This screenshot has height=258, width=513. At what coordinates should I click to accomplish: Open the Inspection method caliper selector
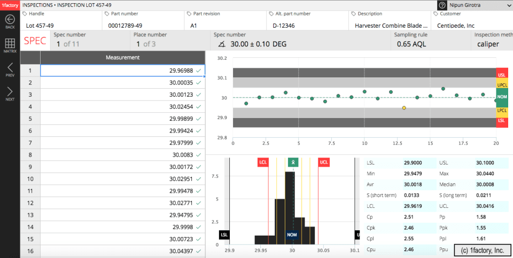[487, 44]
